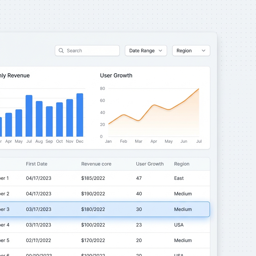Click the chevron arrow beside Date Range

point(160,50)
